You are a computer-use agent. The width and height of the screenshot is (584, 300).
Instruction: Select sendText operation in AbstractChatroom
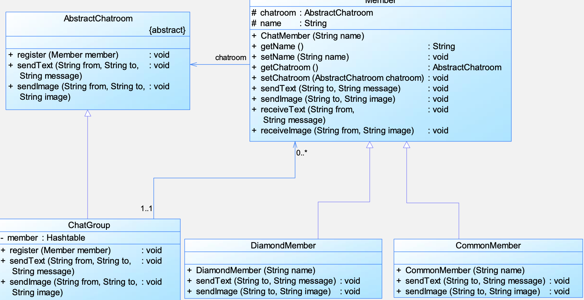tap(89, 71)
